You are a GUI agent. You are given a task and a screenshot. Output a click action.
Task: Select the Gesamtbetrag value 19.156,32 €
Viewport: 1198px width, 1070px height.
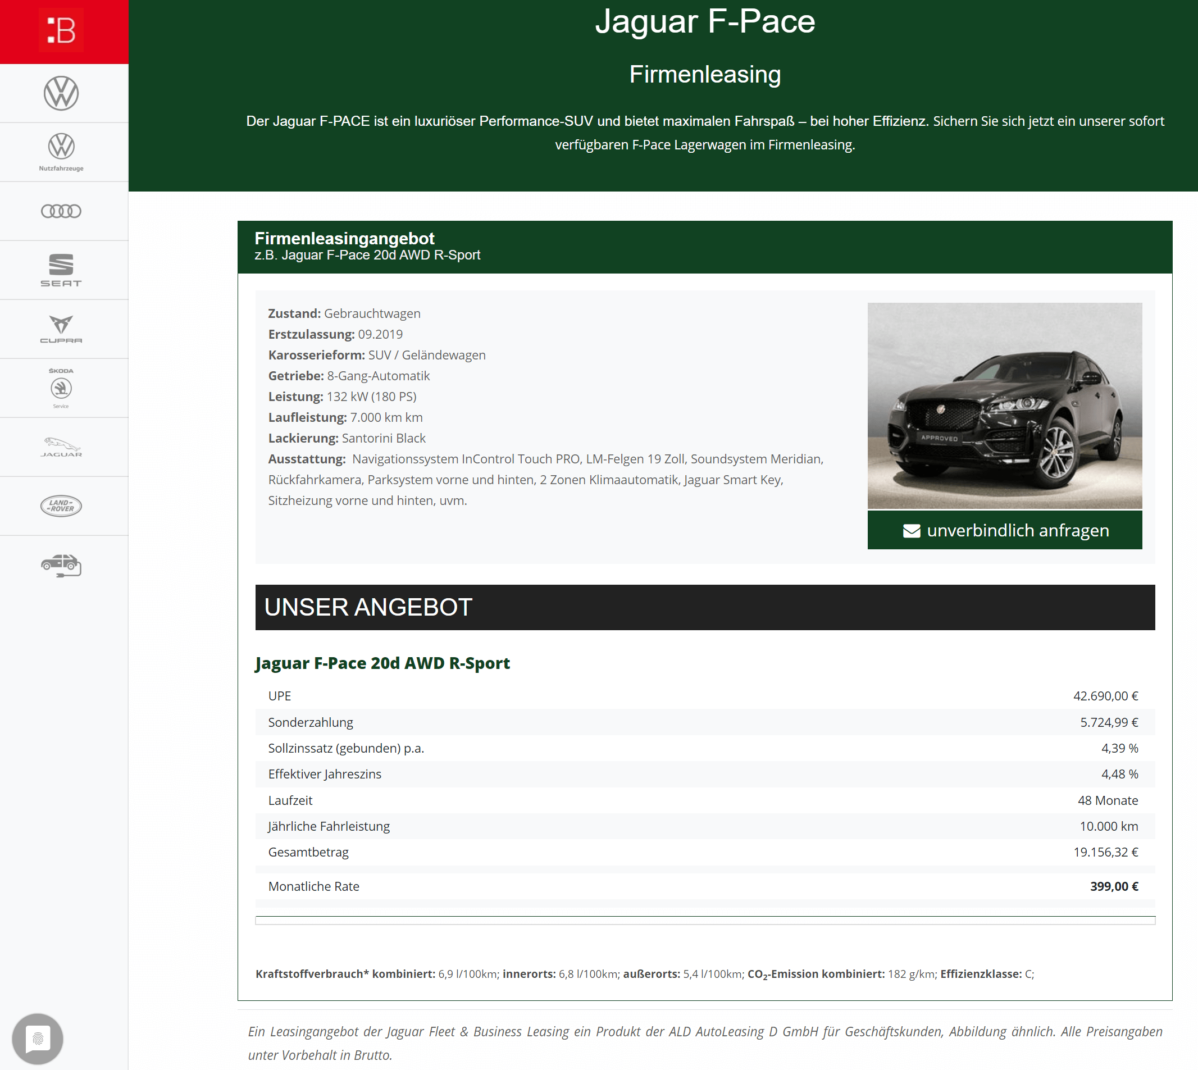[1106, 853]
